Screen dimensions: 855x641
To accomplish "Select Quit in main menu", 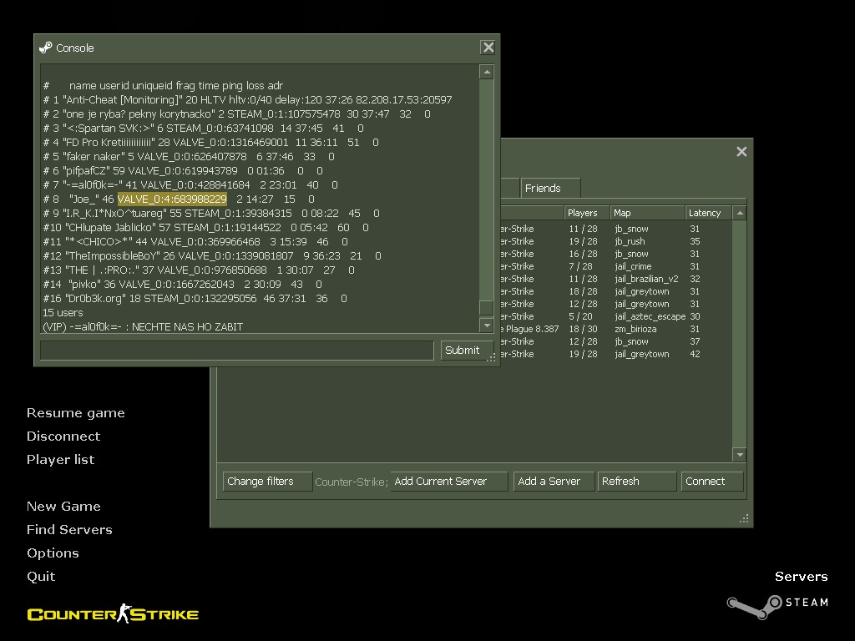I will (41, 577).
